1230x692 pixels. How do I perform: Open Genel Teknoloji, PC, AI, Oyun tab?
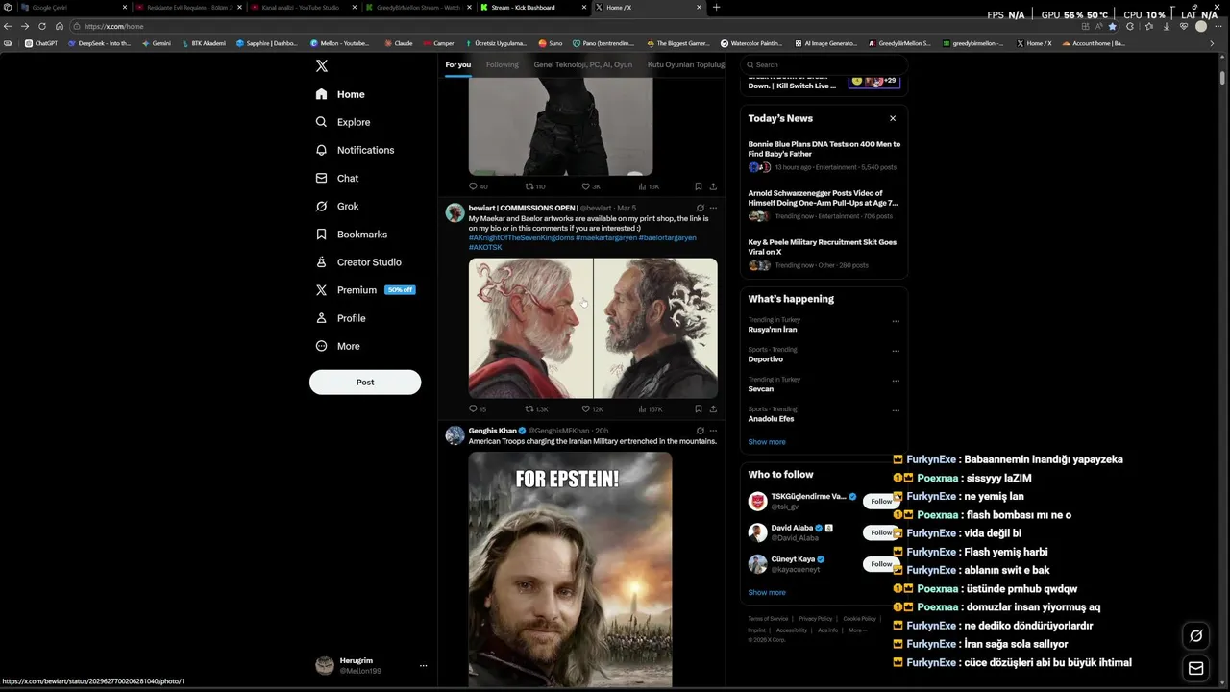(x=583, y=64)
